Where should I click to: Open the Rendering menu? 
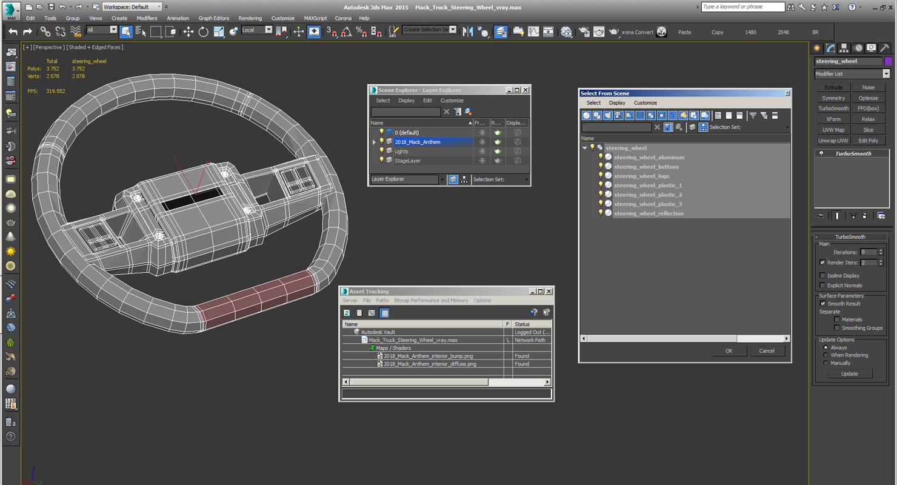pos(250,18)
